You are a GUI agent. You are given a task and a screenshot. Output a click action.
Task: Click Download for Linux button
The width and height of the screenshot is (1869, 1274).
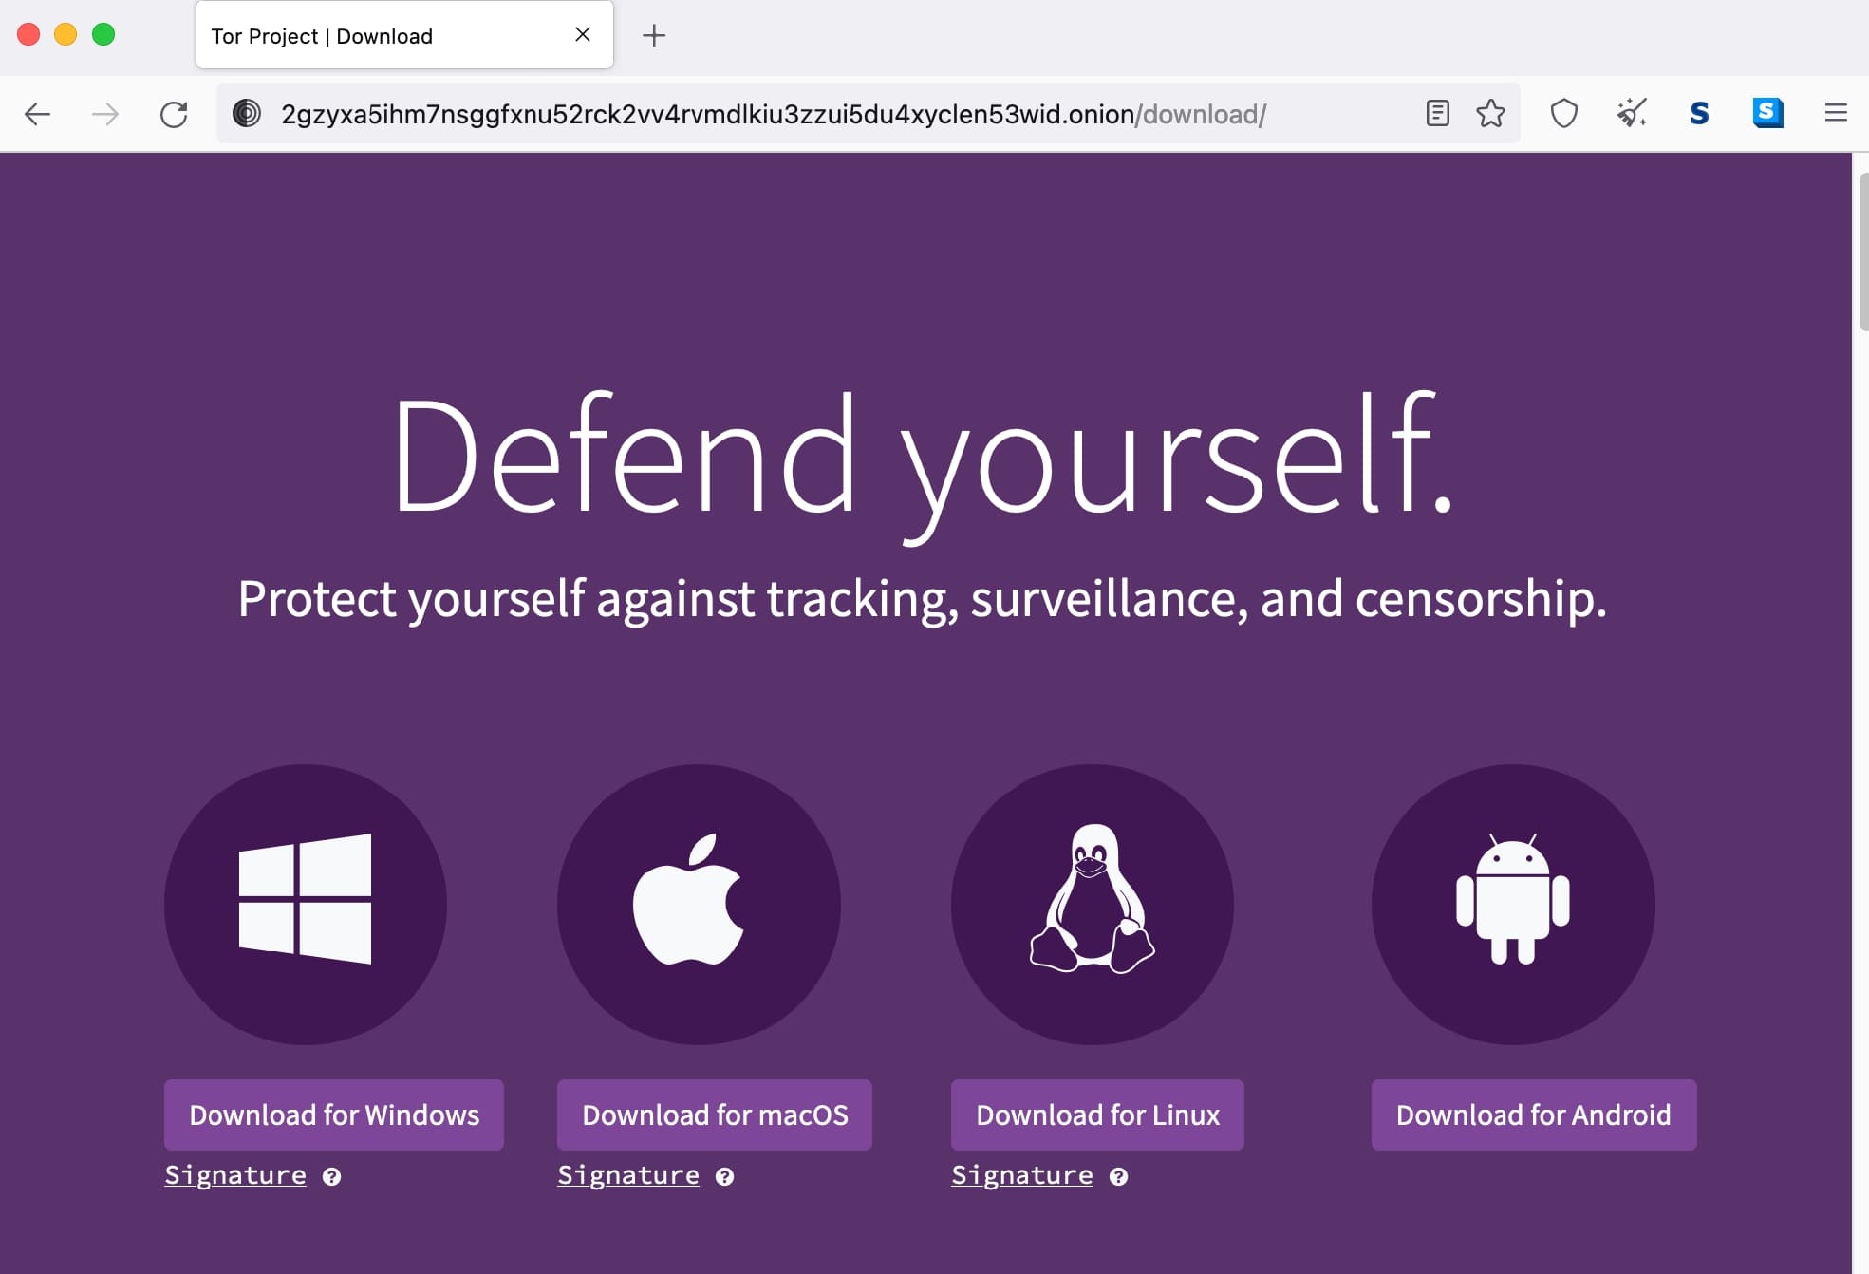1097,1115
